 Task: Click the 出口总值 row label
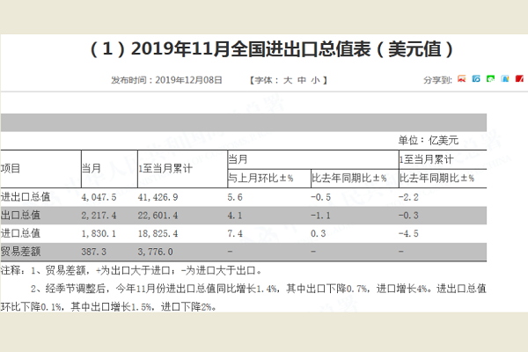click(x=20, y=215)
